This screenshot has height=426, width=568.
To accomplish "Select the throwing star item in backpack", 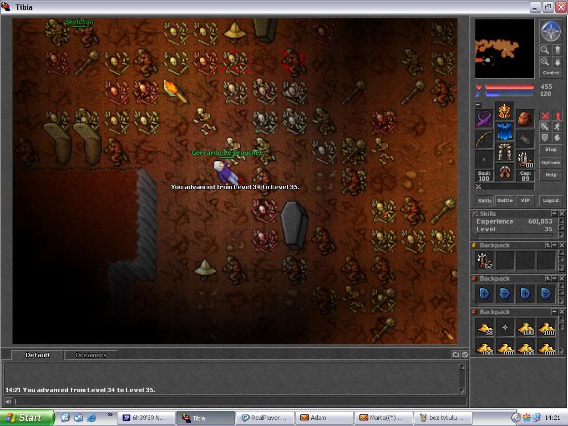I will point(505,328).
